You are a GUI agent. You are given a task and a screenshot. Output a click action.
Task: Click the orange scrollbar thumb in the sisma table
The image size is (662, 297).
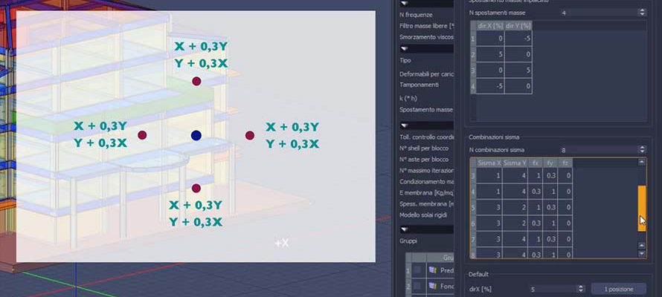click(642, 208)
